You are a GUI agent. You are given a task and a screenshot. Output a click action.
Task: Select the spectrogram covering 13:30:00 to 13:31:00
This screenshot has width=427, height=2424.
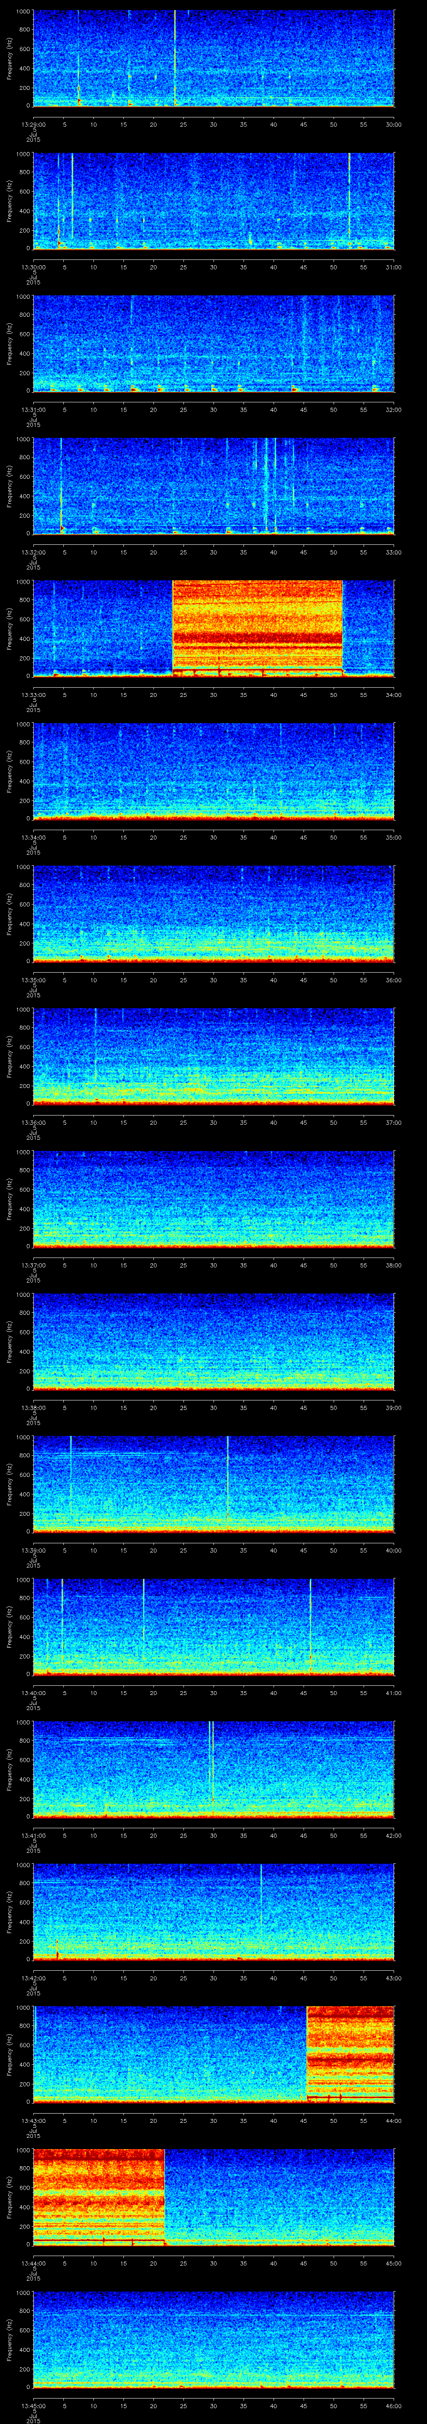point(213,201)
